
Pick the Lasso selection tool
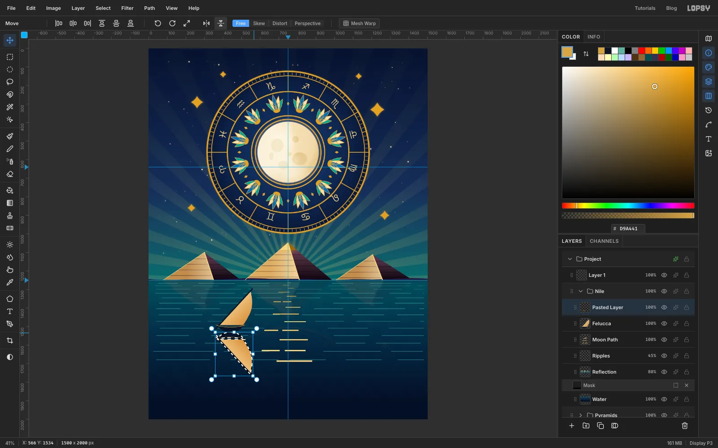[10, 82]
